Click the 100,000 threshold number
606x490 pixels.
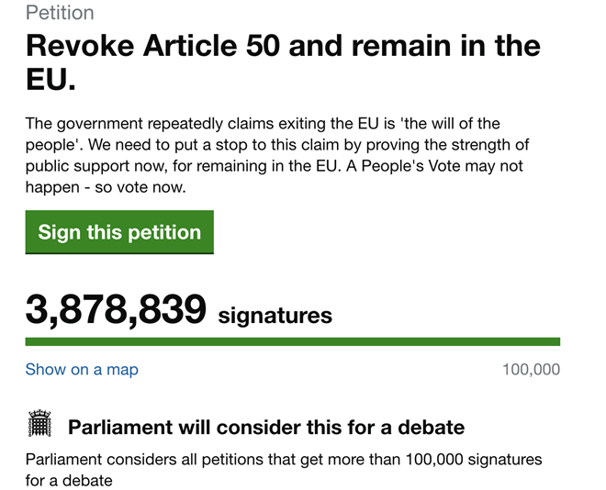(531, 370)
